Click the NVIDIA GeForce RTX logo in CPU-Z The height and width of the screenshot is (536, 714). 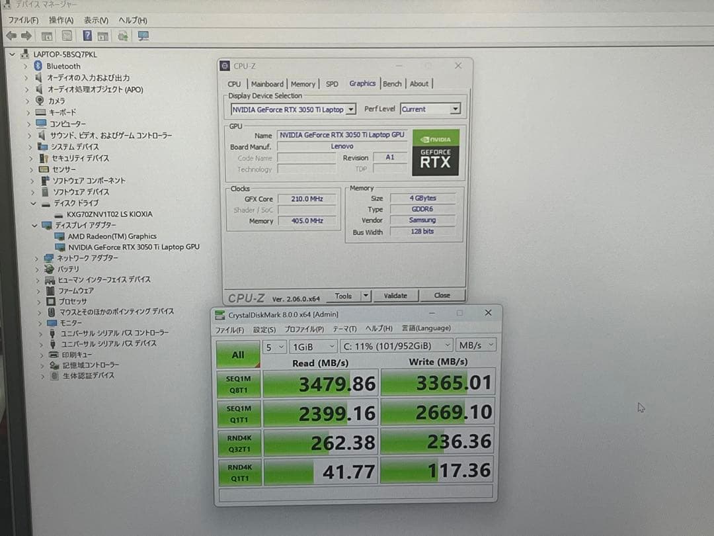(435, 153)
